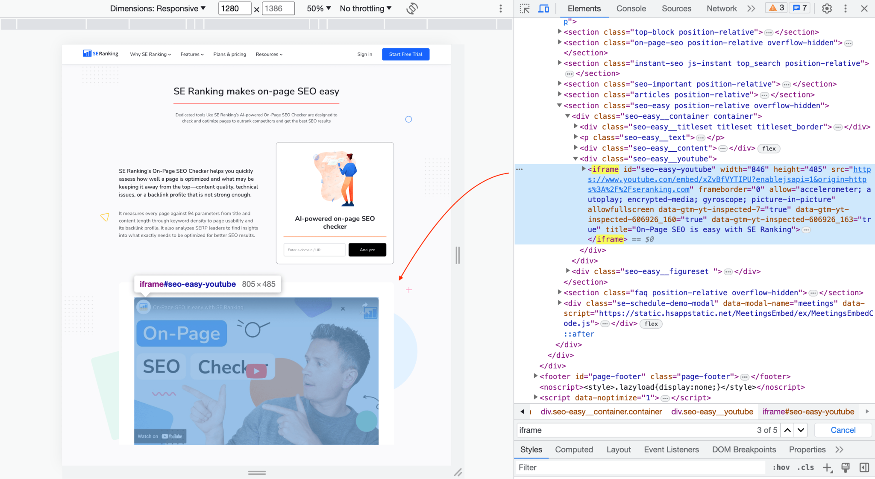Toggle element pseudo-states with :hov

pyautogui.click(x=781, y=467)
